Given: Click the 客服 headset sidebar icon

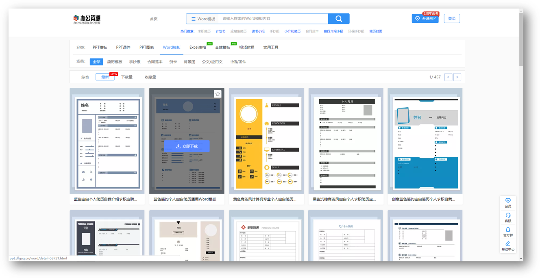Looking at the screenshot, I should (x=508, y=218).
